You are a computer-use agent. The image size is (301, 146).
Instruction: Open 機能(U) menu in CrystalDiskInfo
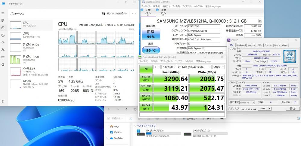click(x=166, y=6)
